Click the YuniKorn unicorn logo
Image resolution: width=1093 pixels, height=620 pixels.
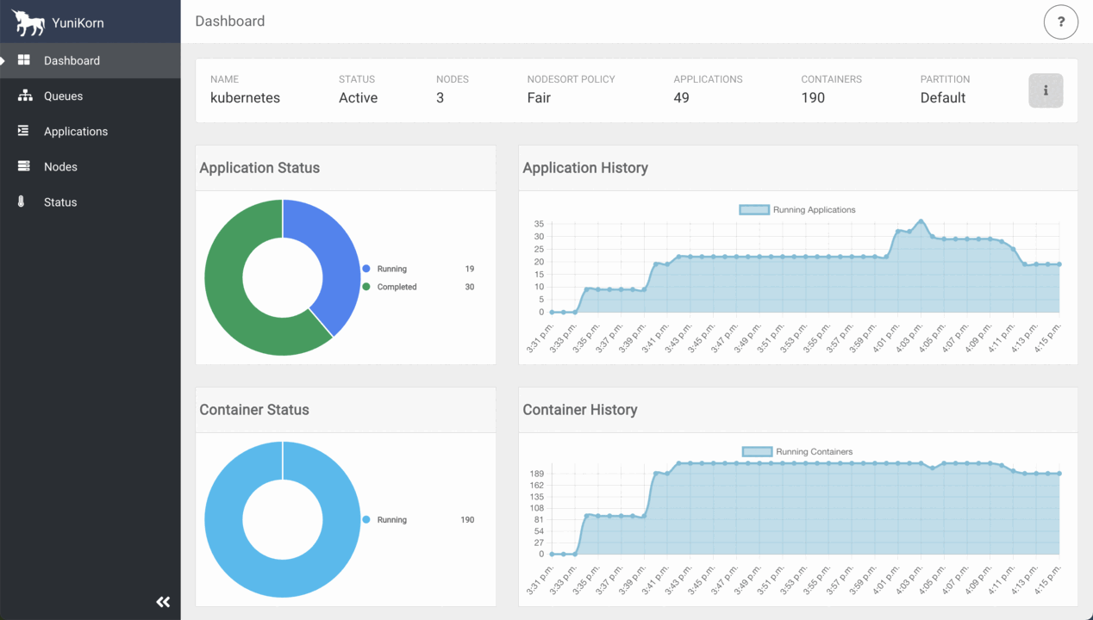28,22
